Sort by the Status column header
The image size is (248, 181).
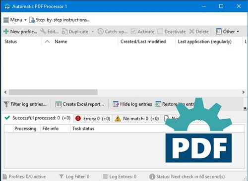[x=11, y=42]
